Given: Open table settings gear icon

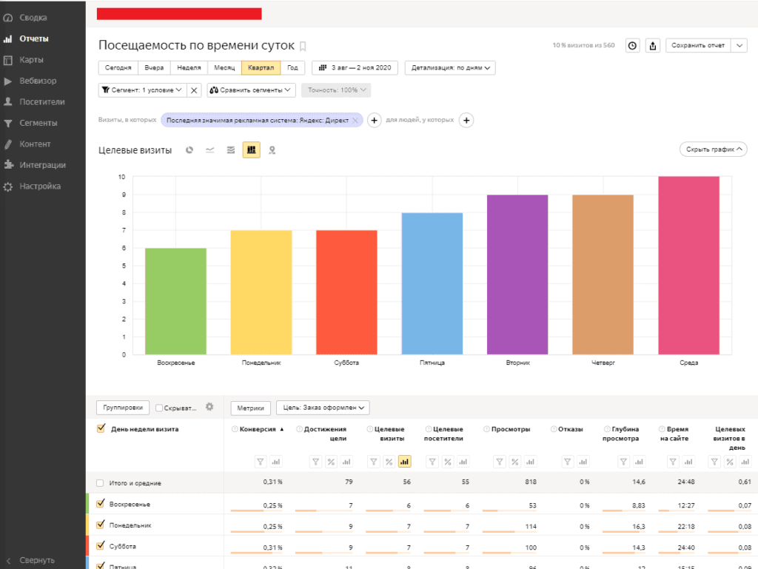Looking at the screenshot, I should (x=209, y=407).
